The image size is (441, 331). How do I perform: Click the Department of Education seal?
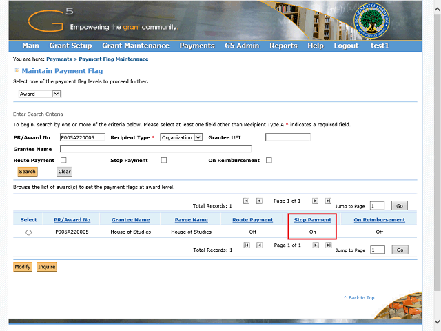[x=371, y=21]
